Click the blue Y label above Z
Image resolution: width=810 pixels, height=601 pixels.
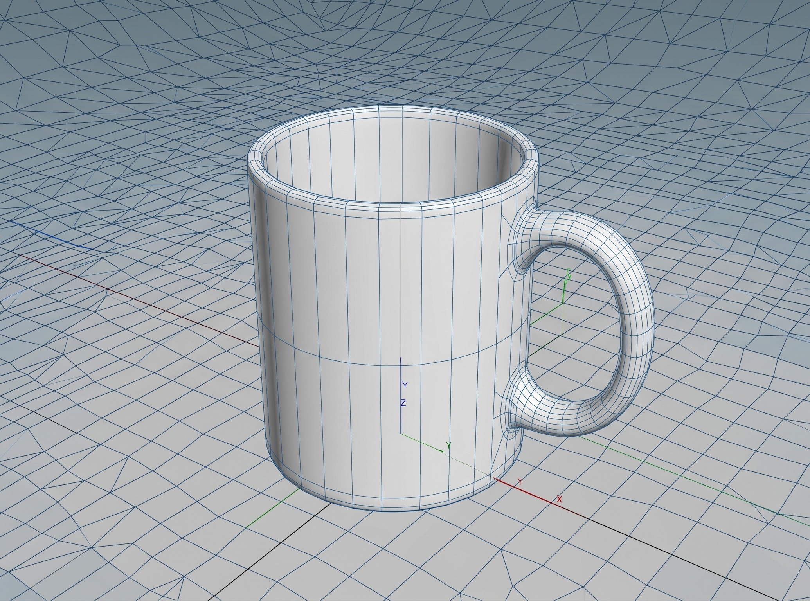405,385
